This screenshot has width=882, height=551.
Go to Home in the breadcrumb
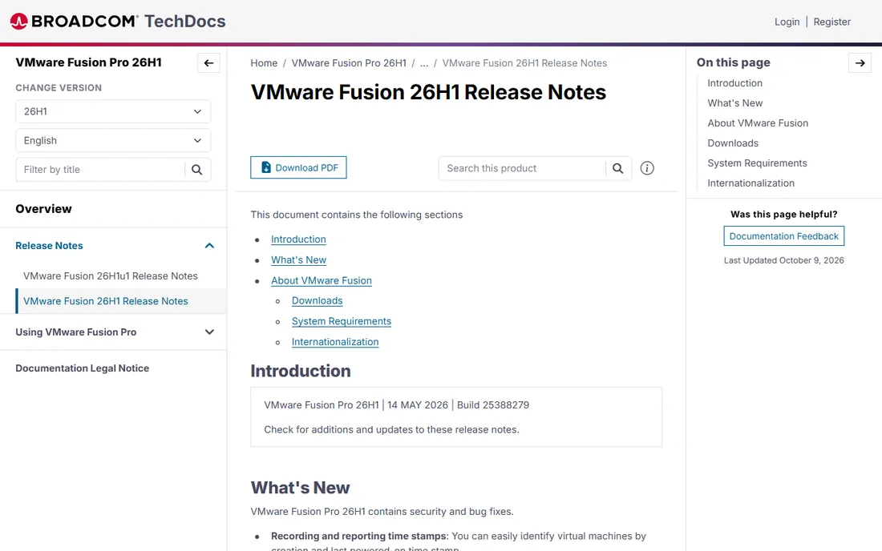coord(264,63)
